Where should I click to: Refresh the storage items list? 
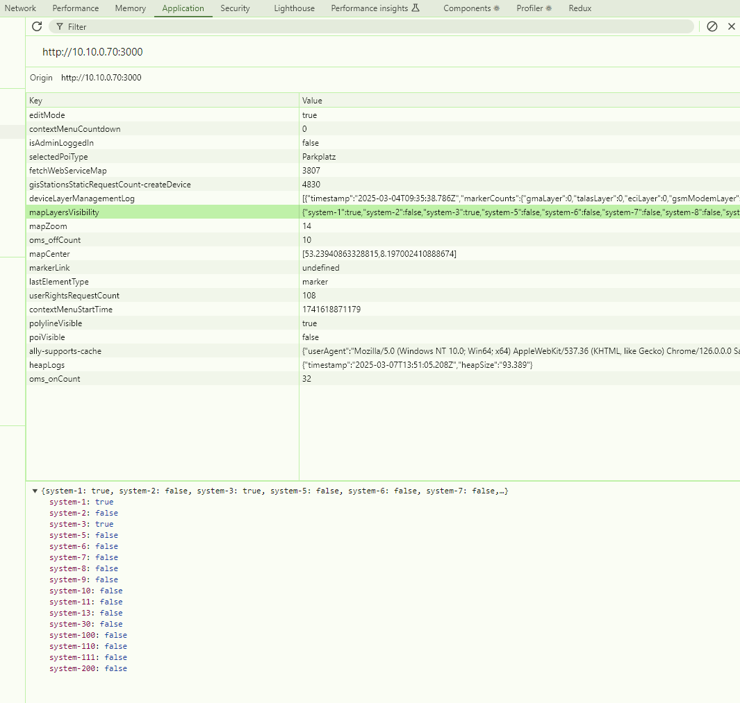[x=37, y=26]
